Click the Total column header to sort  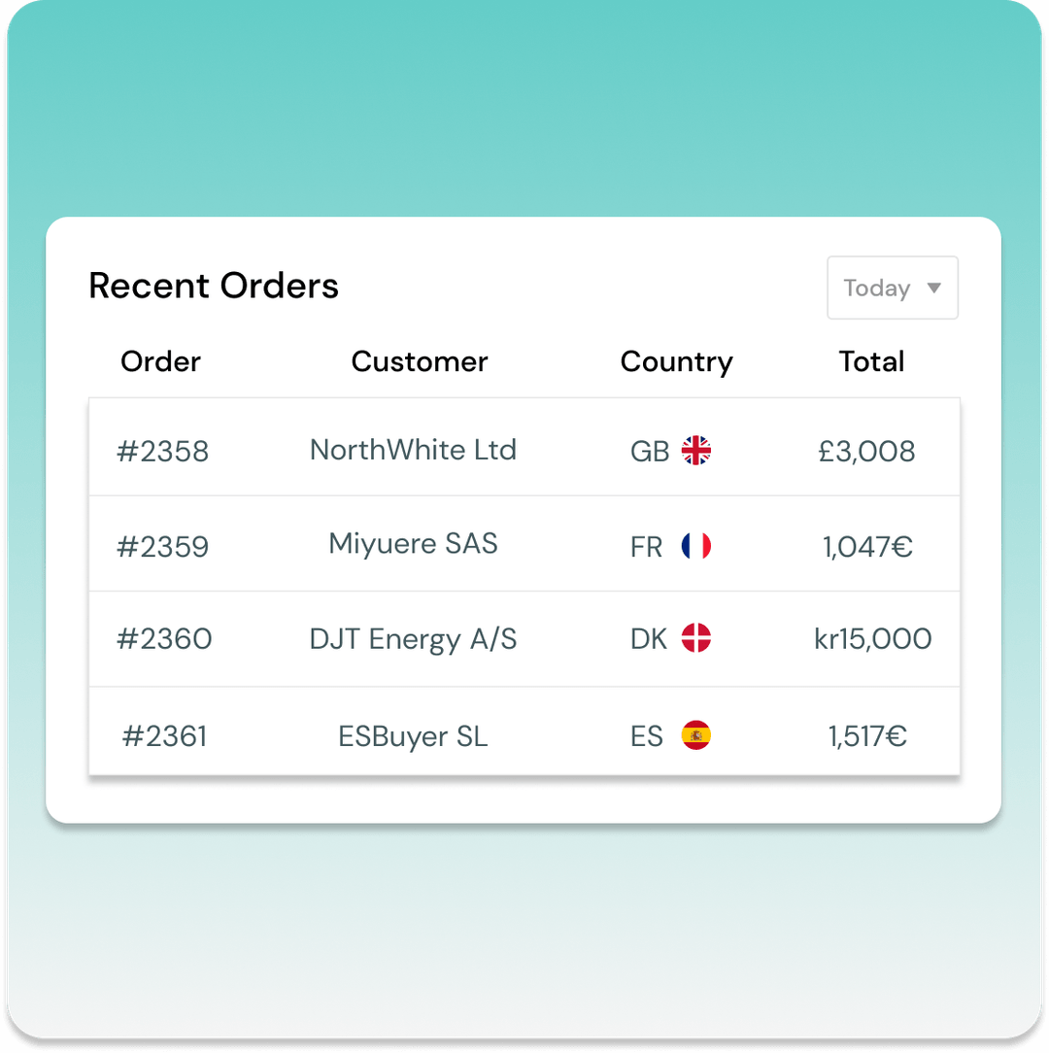(871, 361)
